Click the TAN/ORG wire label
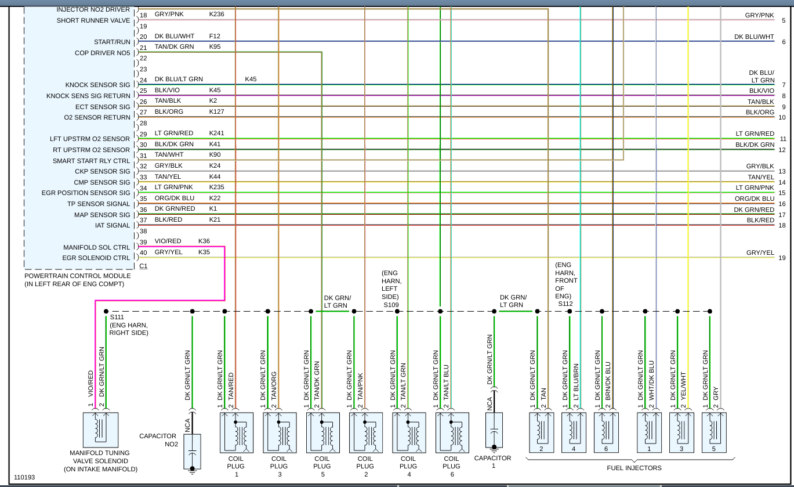Screen dimensions: 794x487 coord(274,387)
